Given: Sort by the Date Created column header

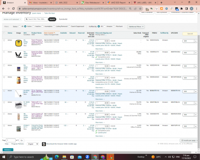Looking at the screenshot, I should coord(50,33).
